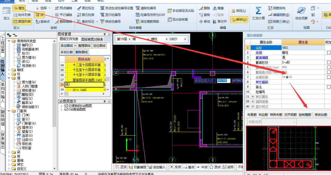Click 手动分割 button
The height and width of the screenshot is (175, 331).
[x=67, y=52]
